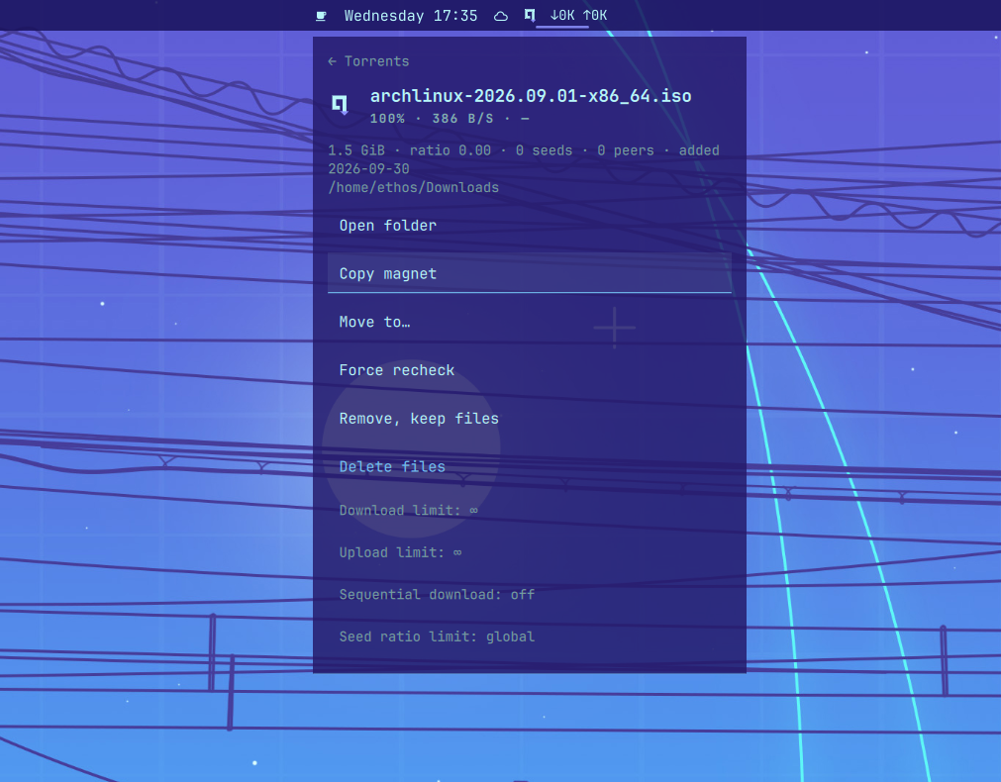Choose Remove, keep files

click(x=530, y=419)
